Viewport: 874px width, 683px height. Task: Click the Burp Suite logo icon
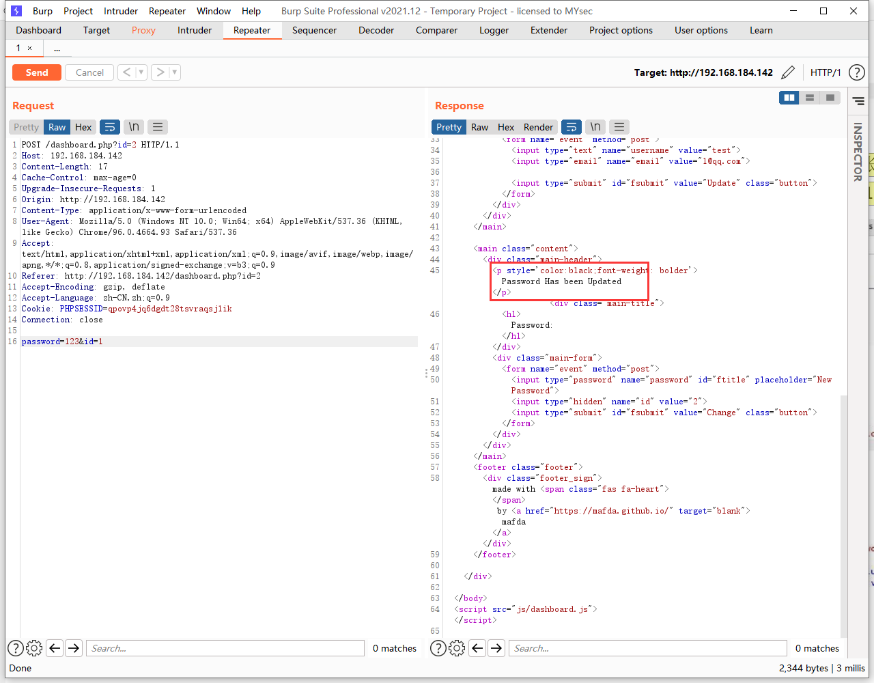click(x=16, y=11)
